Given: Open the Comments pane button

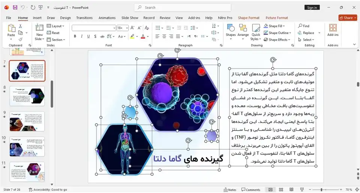Looking at the screenshot, I should coord(251,190).
